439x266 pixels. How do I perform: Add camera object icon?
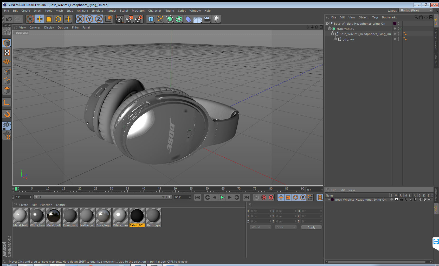click(207, 19)
